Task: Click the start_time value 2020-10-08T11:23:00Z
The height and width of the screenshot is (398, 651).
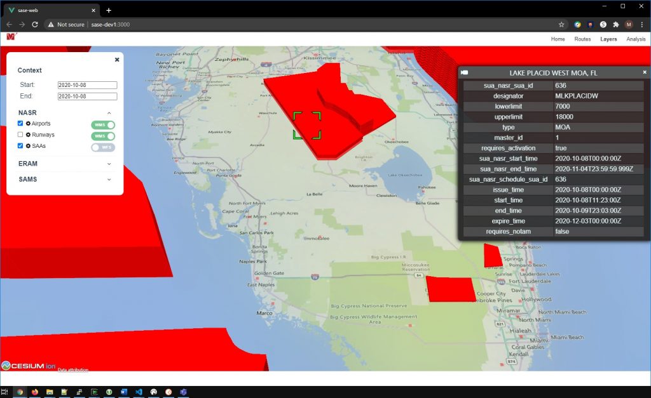Action: 588,200
